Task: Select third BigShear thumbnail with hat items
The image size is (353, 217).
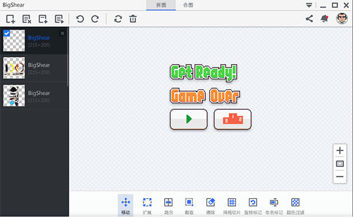Action: [14, 95]
